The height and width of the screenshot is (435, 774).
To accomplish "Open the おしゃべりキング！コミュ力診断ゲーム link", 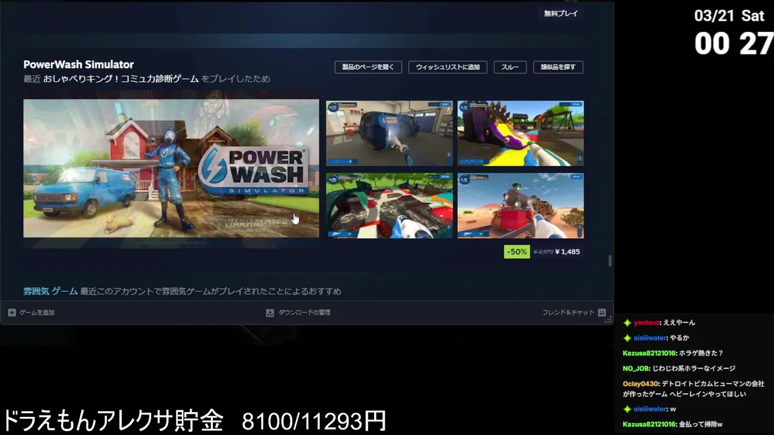I will [x=121, y=79].
